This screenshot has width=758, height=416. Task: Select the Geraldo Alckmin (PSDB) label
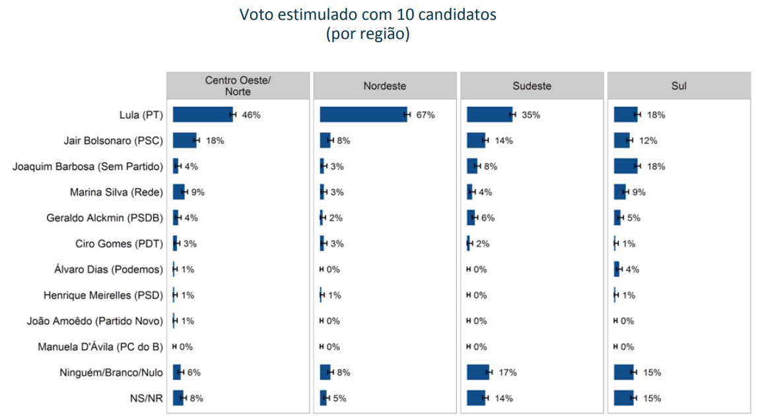click(104, 218)
